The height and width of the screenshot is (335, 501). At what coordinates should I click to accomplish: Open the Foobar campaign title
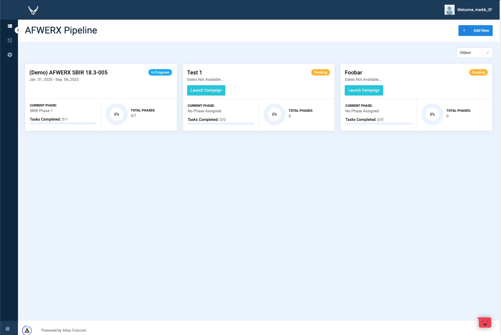[353, 72]
